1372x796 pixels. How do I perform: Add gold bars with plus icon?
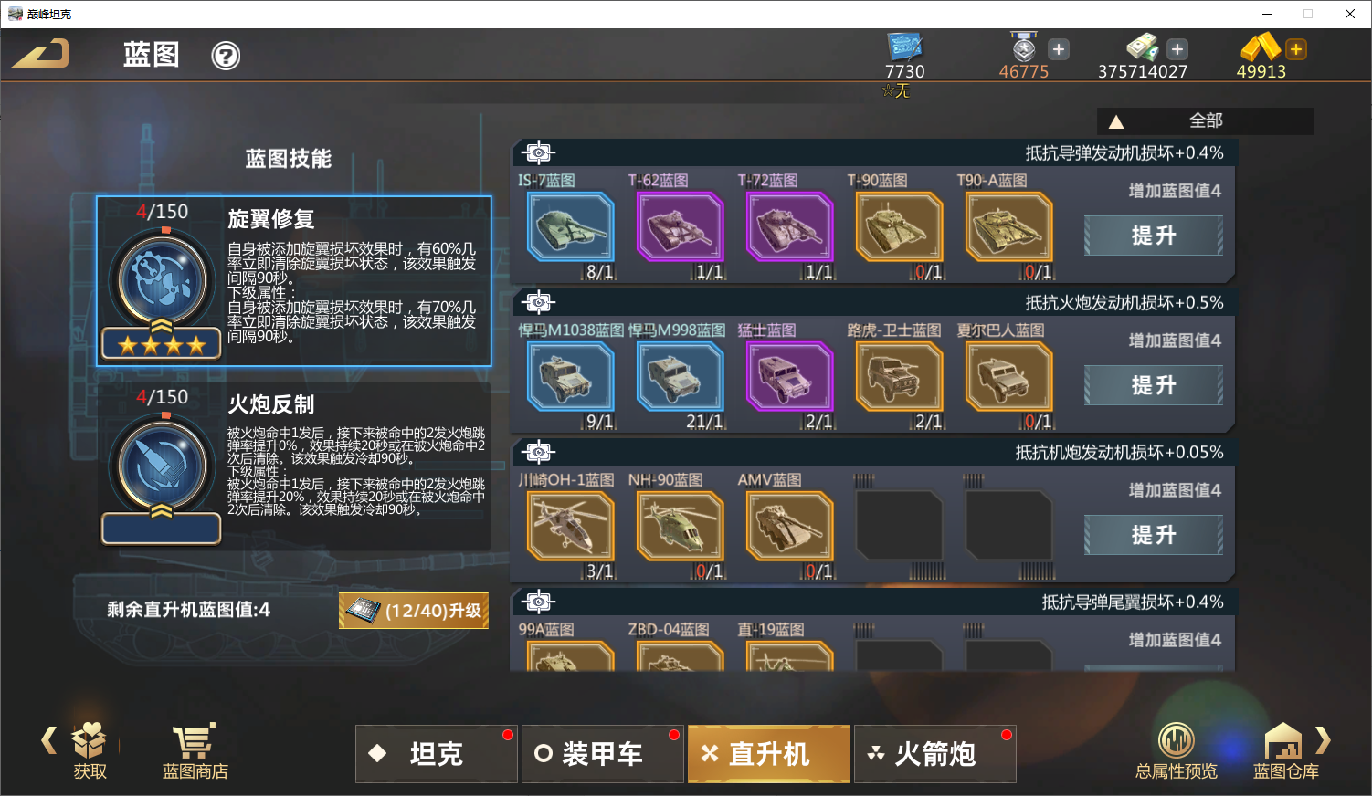tap(1296, 49)
